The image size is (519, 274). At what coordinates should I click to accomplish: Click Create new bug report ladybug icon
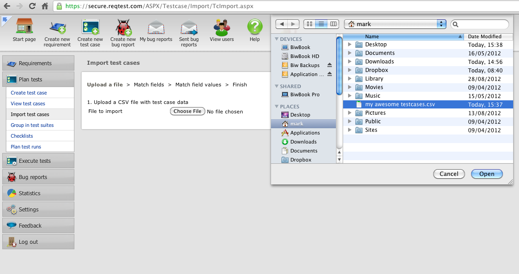coord(123,27)
